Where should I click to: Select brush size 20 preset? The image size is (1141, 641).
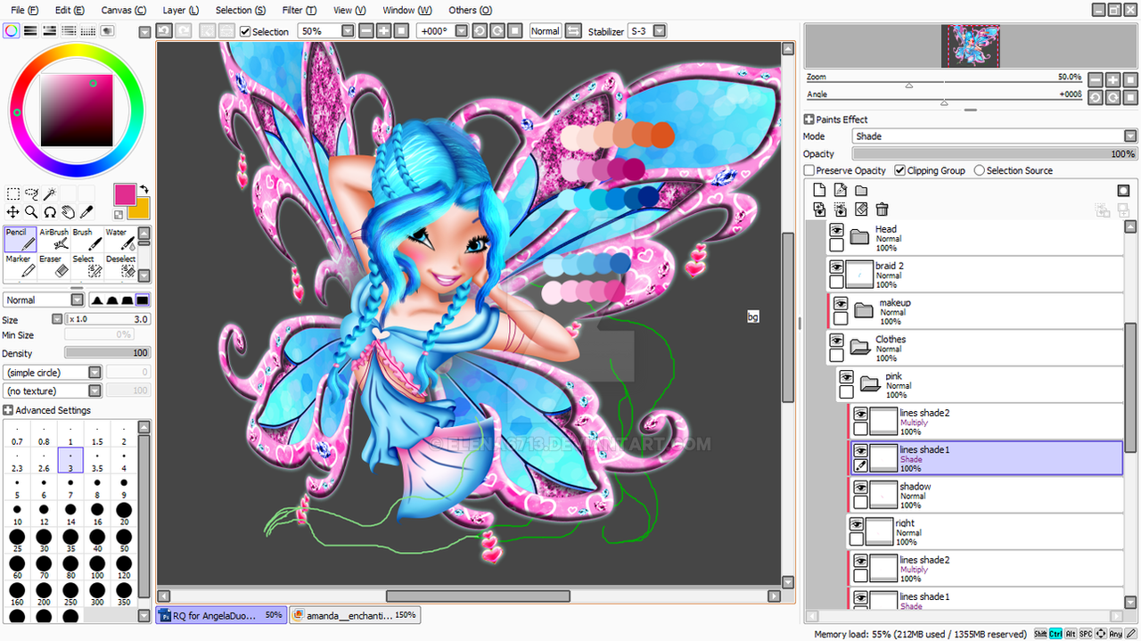pyautogui.click(x=124, y=514)
